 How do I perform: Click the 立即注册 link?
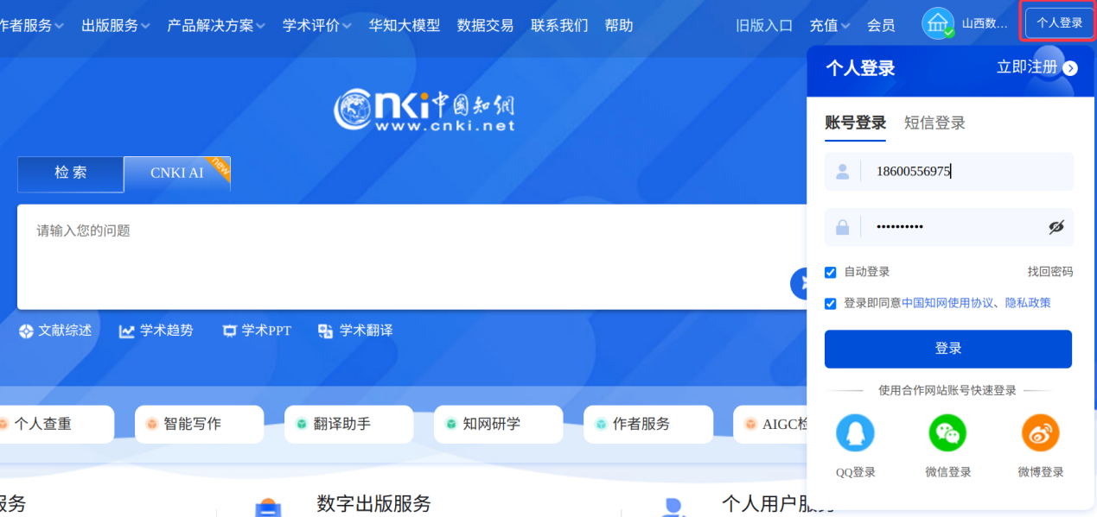pos(1027,67)
